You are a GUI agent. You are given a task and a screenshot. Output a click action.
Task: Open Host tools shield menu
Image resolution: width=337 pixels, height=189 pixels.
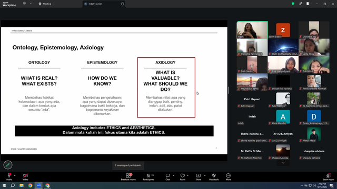pos(214,176)
